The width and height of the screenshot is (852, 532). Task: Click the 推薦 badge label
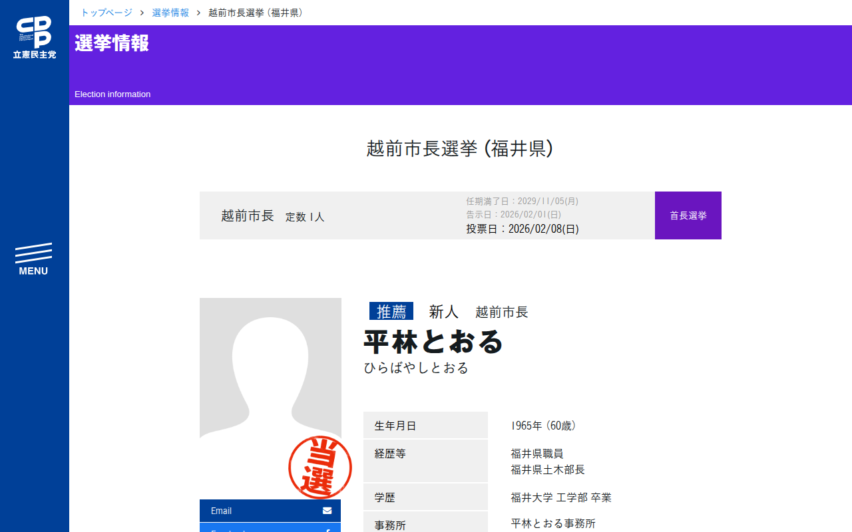391,311
